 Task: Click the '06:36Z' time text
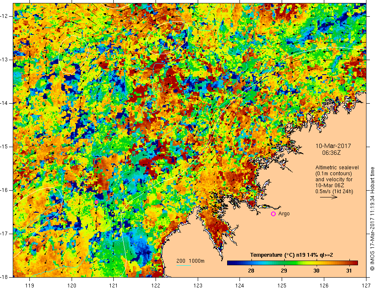[331, 153]
